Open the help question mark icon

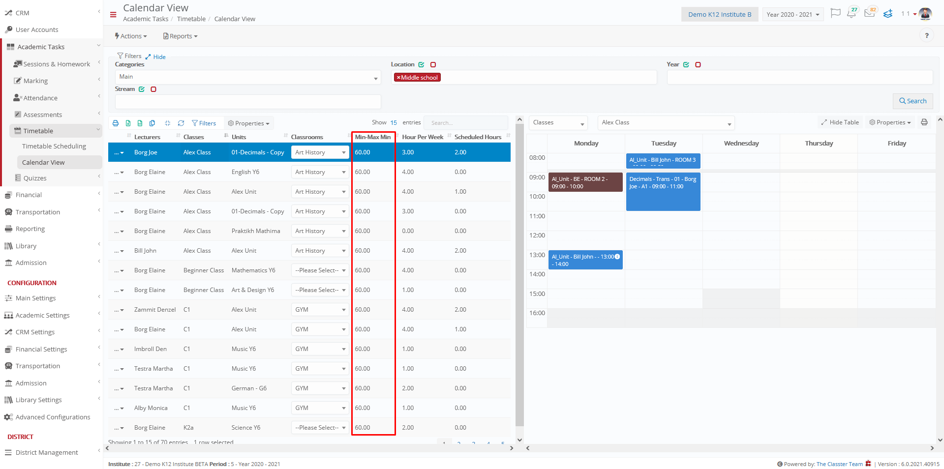coord(927,35)
